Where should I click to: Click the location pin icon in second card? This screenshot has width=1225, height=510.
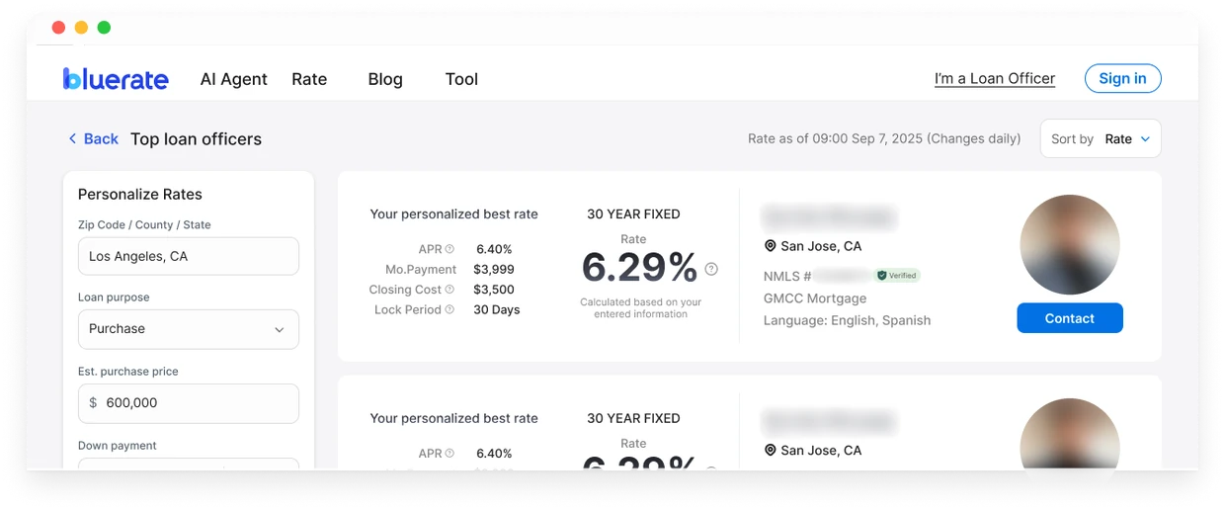coord(770,450)
